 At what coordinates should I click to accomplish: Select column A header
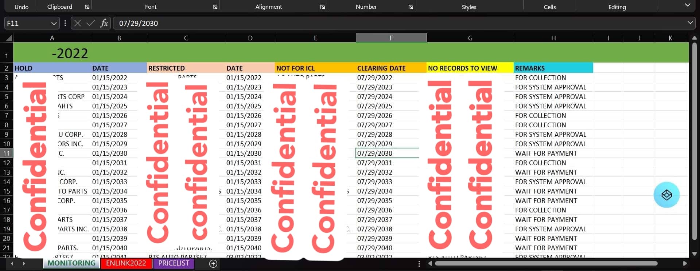coord(52,38)
